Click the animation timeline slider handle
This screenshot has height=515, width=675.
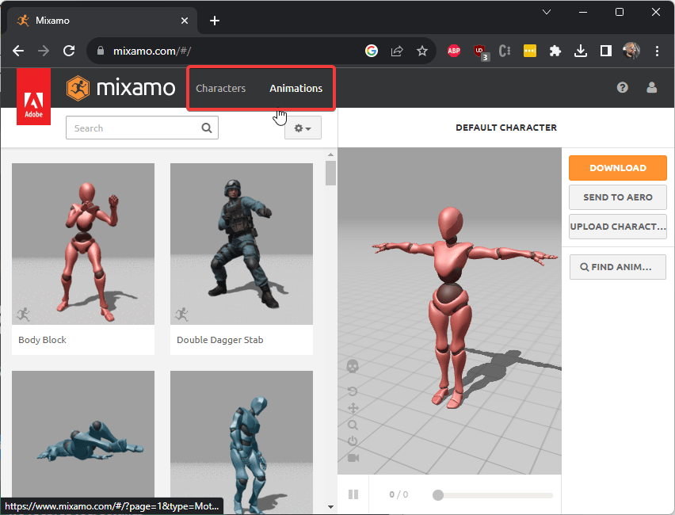[438, 495]
